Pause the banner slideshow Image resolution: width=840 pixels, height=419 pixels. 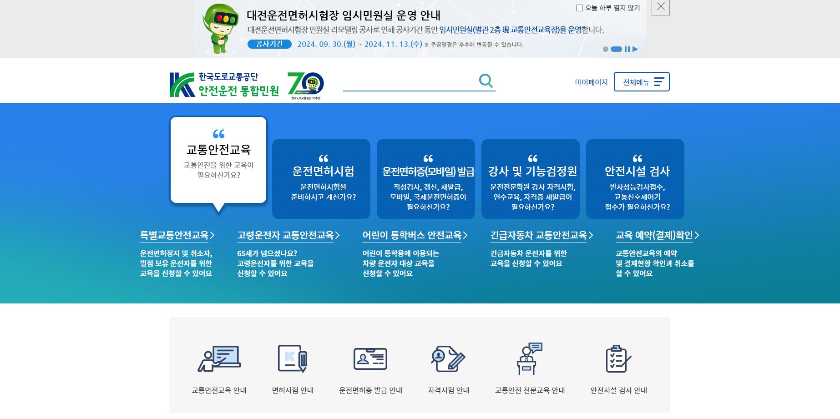627,49
